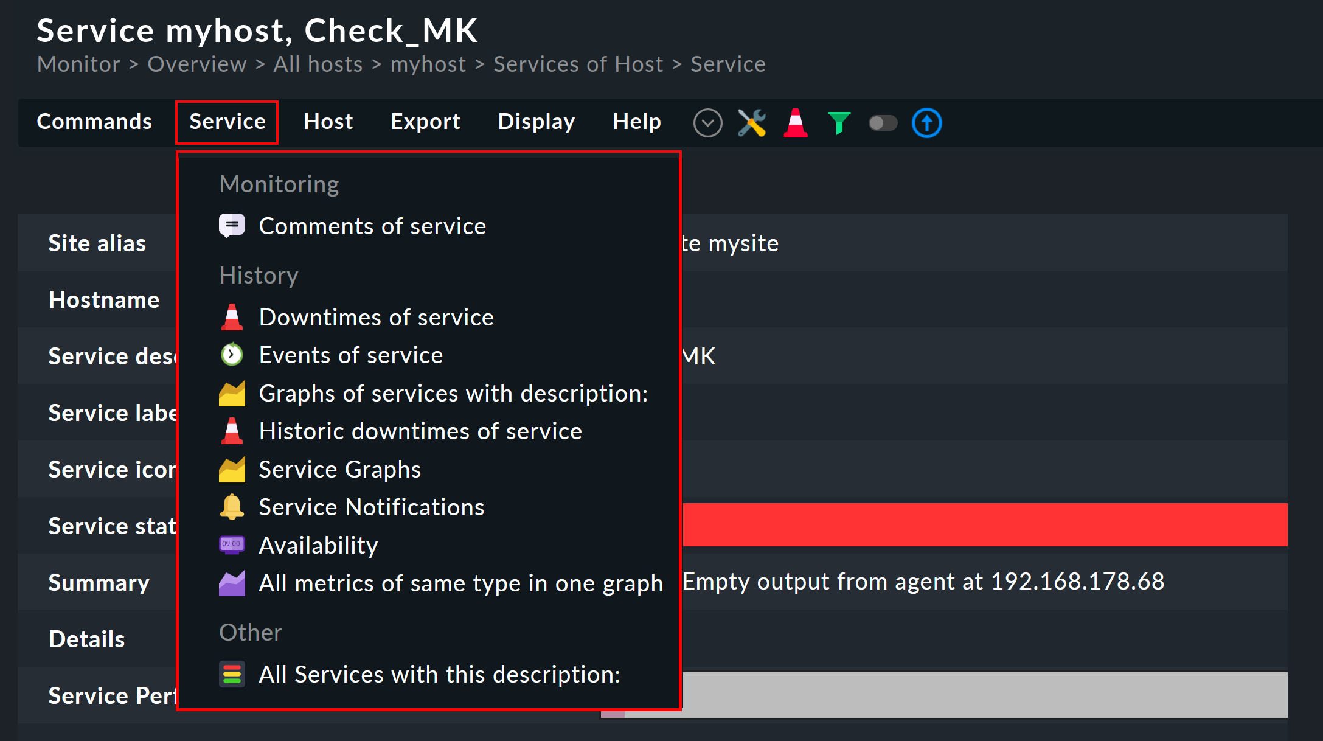The image size is (1323, 741).
Task: Click the purple clock Availability icon
Action: [232, 544]
